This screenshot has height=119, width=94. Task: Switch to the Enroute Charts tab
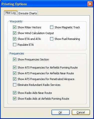pyautogui.click(x=28, y=13)
